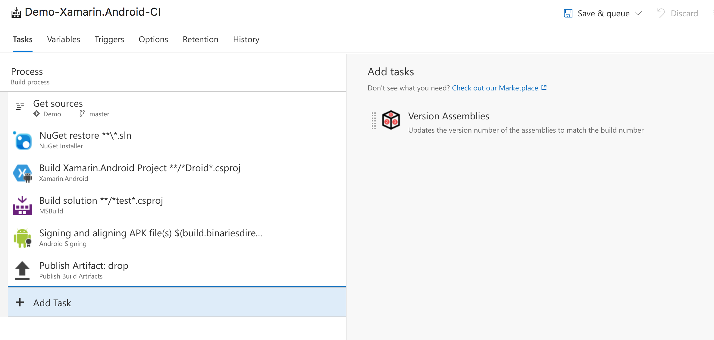Open the Save & queue dropdown
The height and width of the screenshot is (340, 714).
click(638, 13)
